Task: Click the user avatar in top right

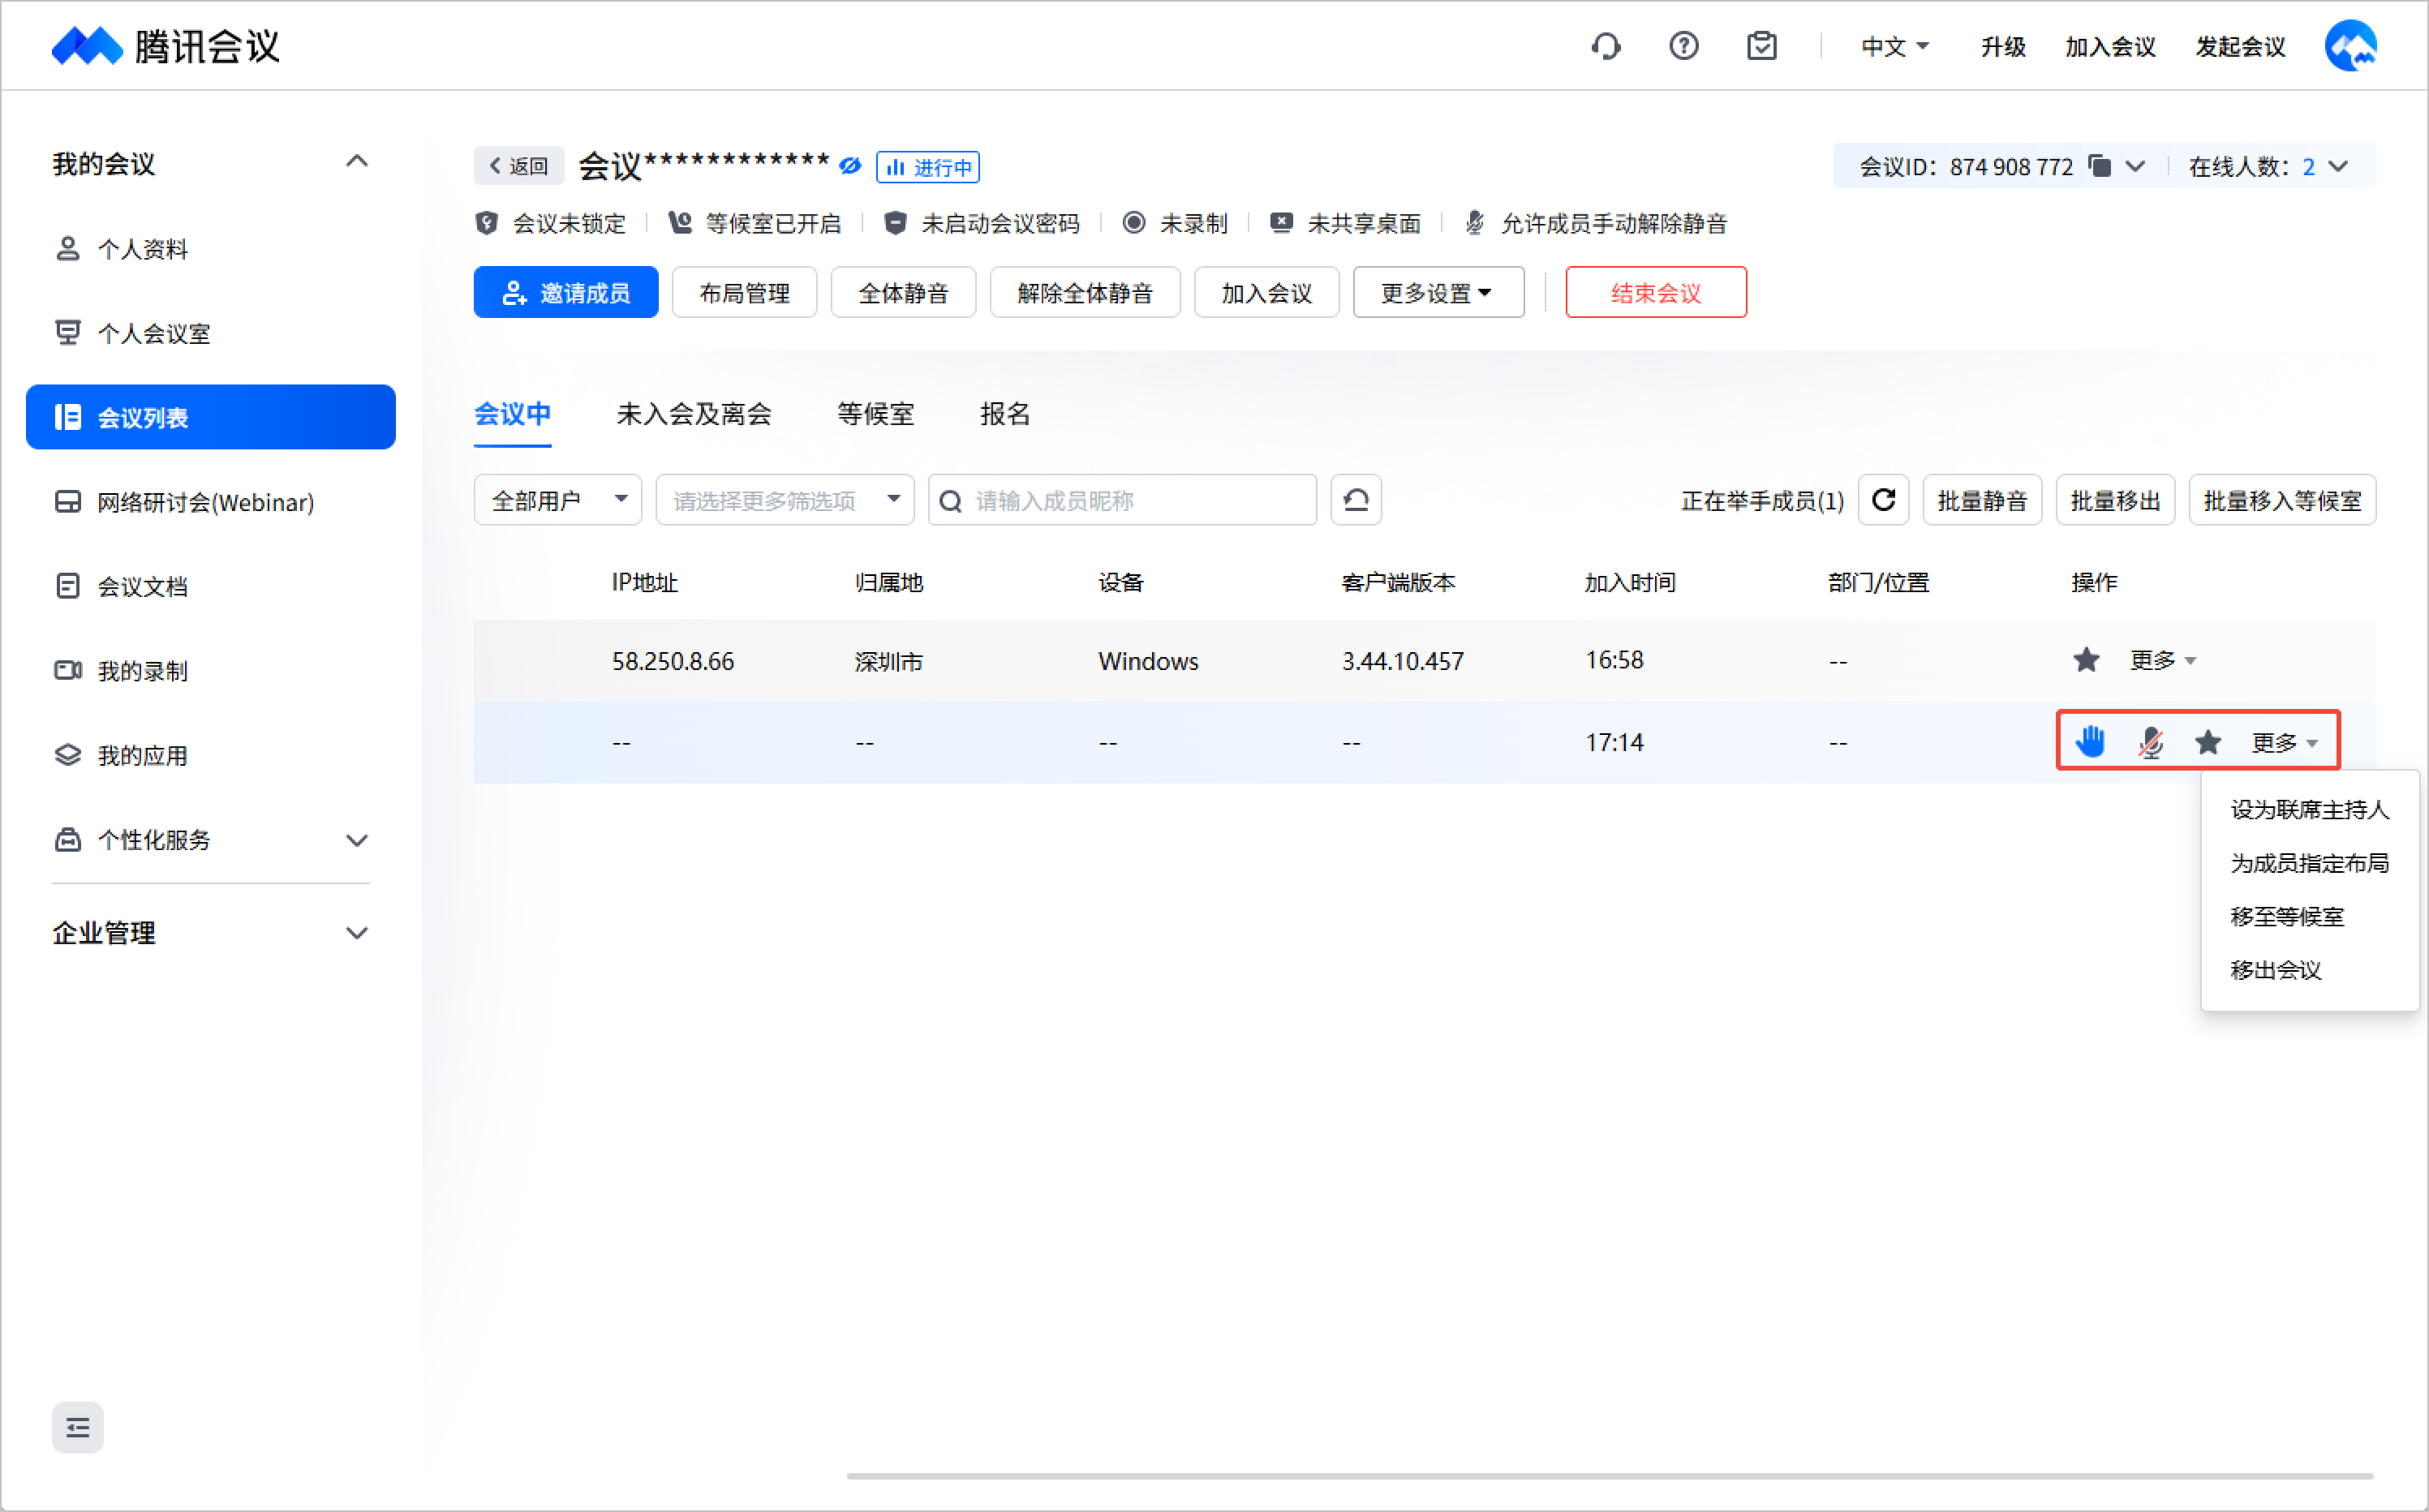Action: [x=2350, y=46]
